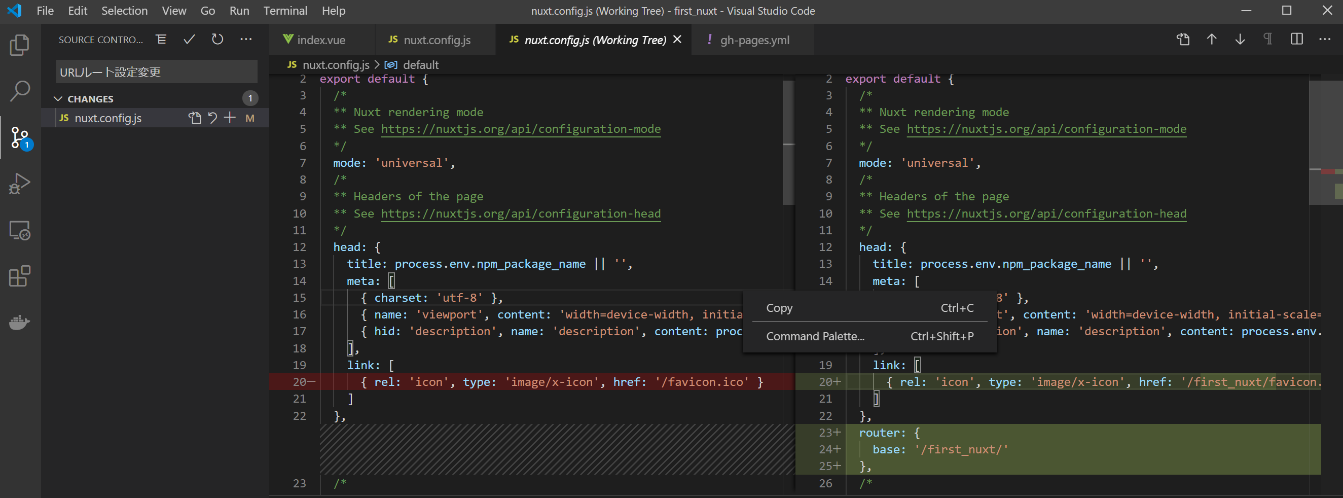Switch to the plain nuxt.config.js tab
This screenshot has height=498, width=1343.
point(435,40)
